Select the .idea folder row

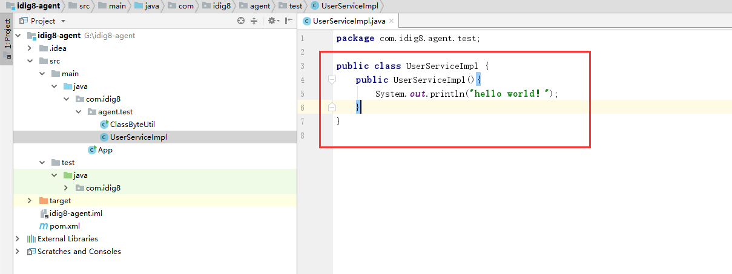154,48
